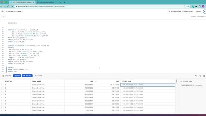Go forward in the browser

click(5, 6)
